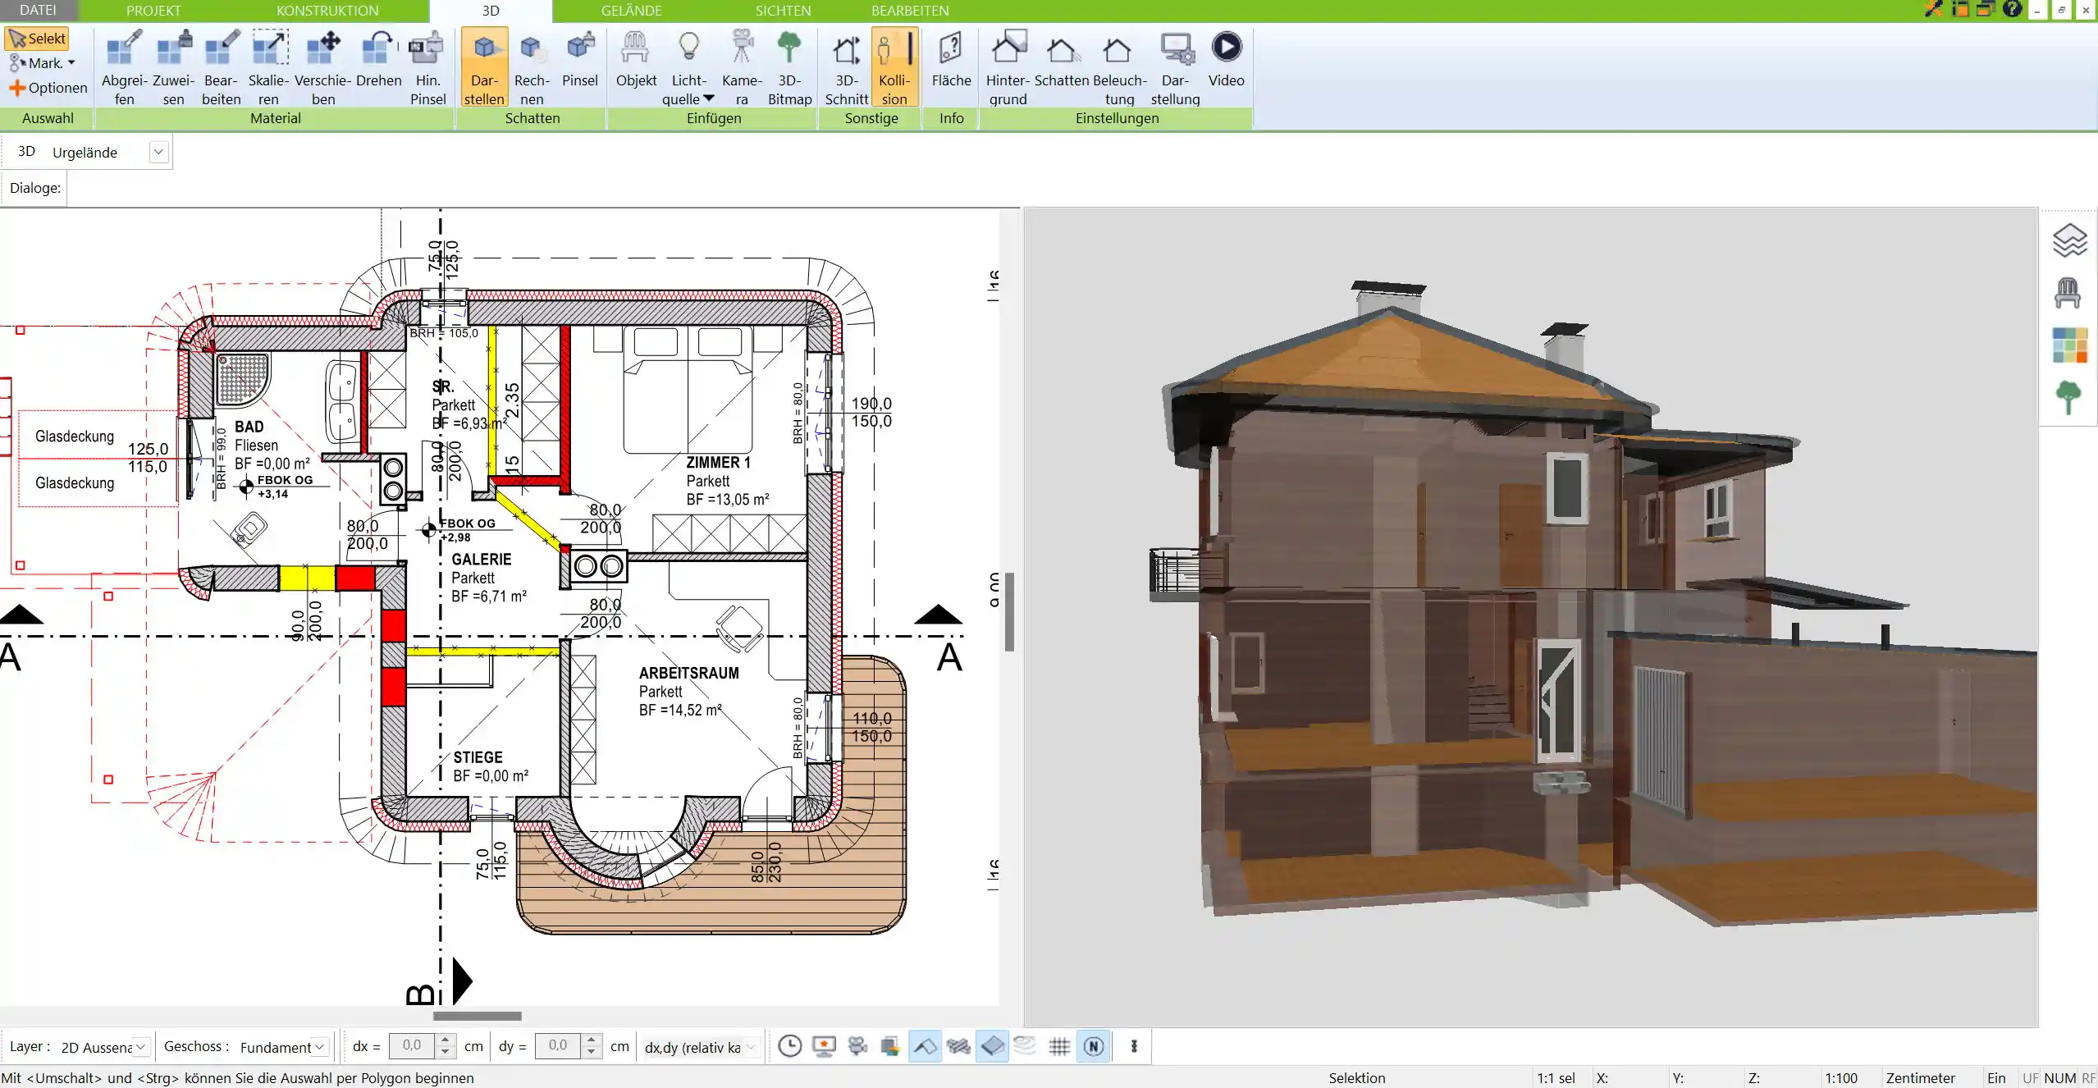Open the DATEI menu
This screenshot has width=2098, height=1088.
click(38, 11)
